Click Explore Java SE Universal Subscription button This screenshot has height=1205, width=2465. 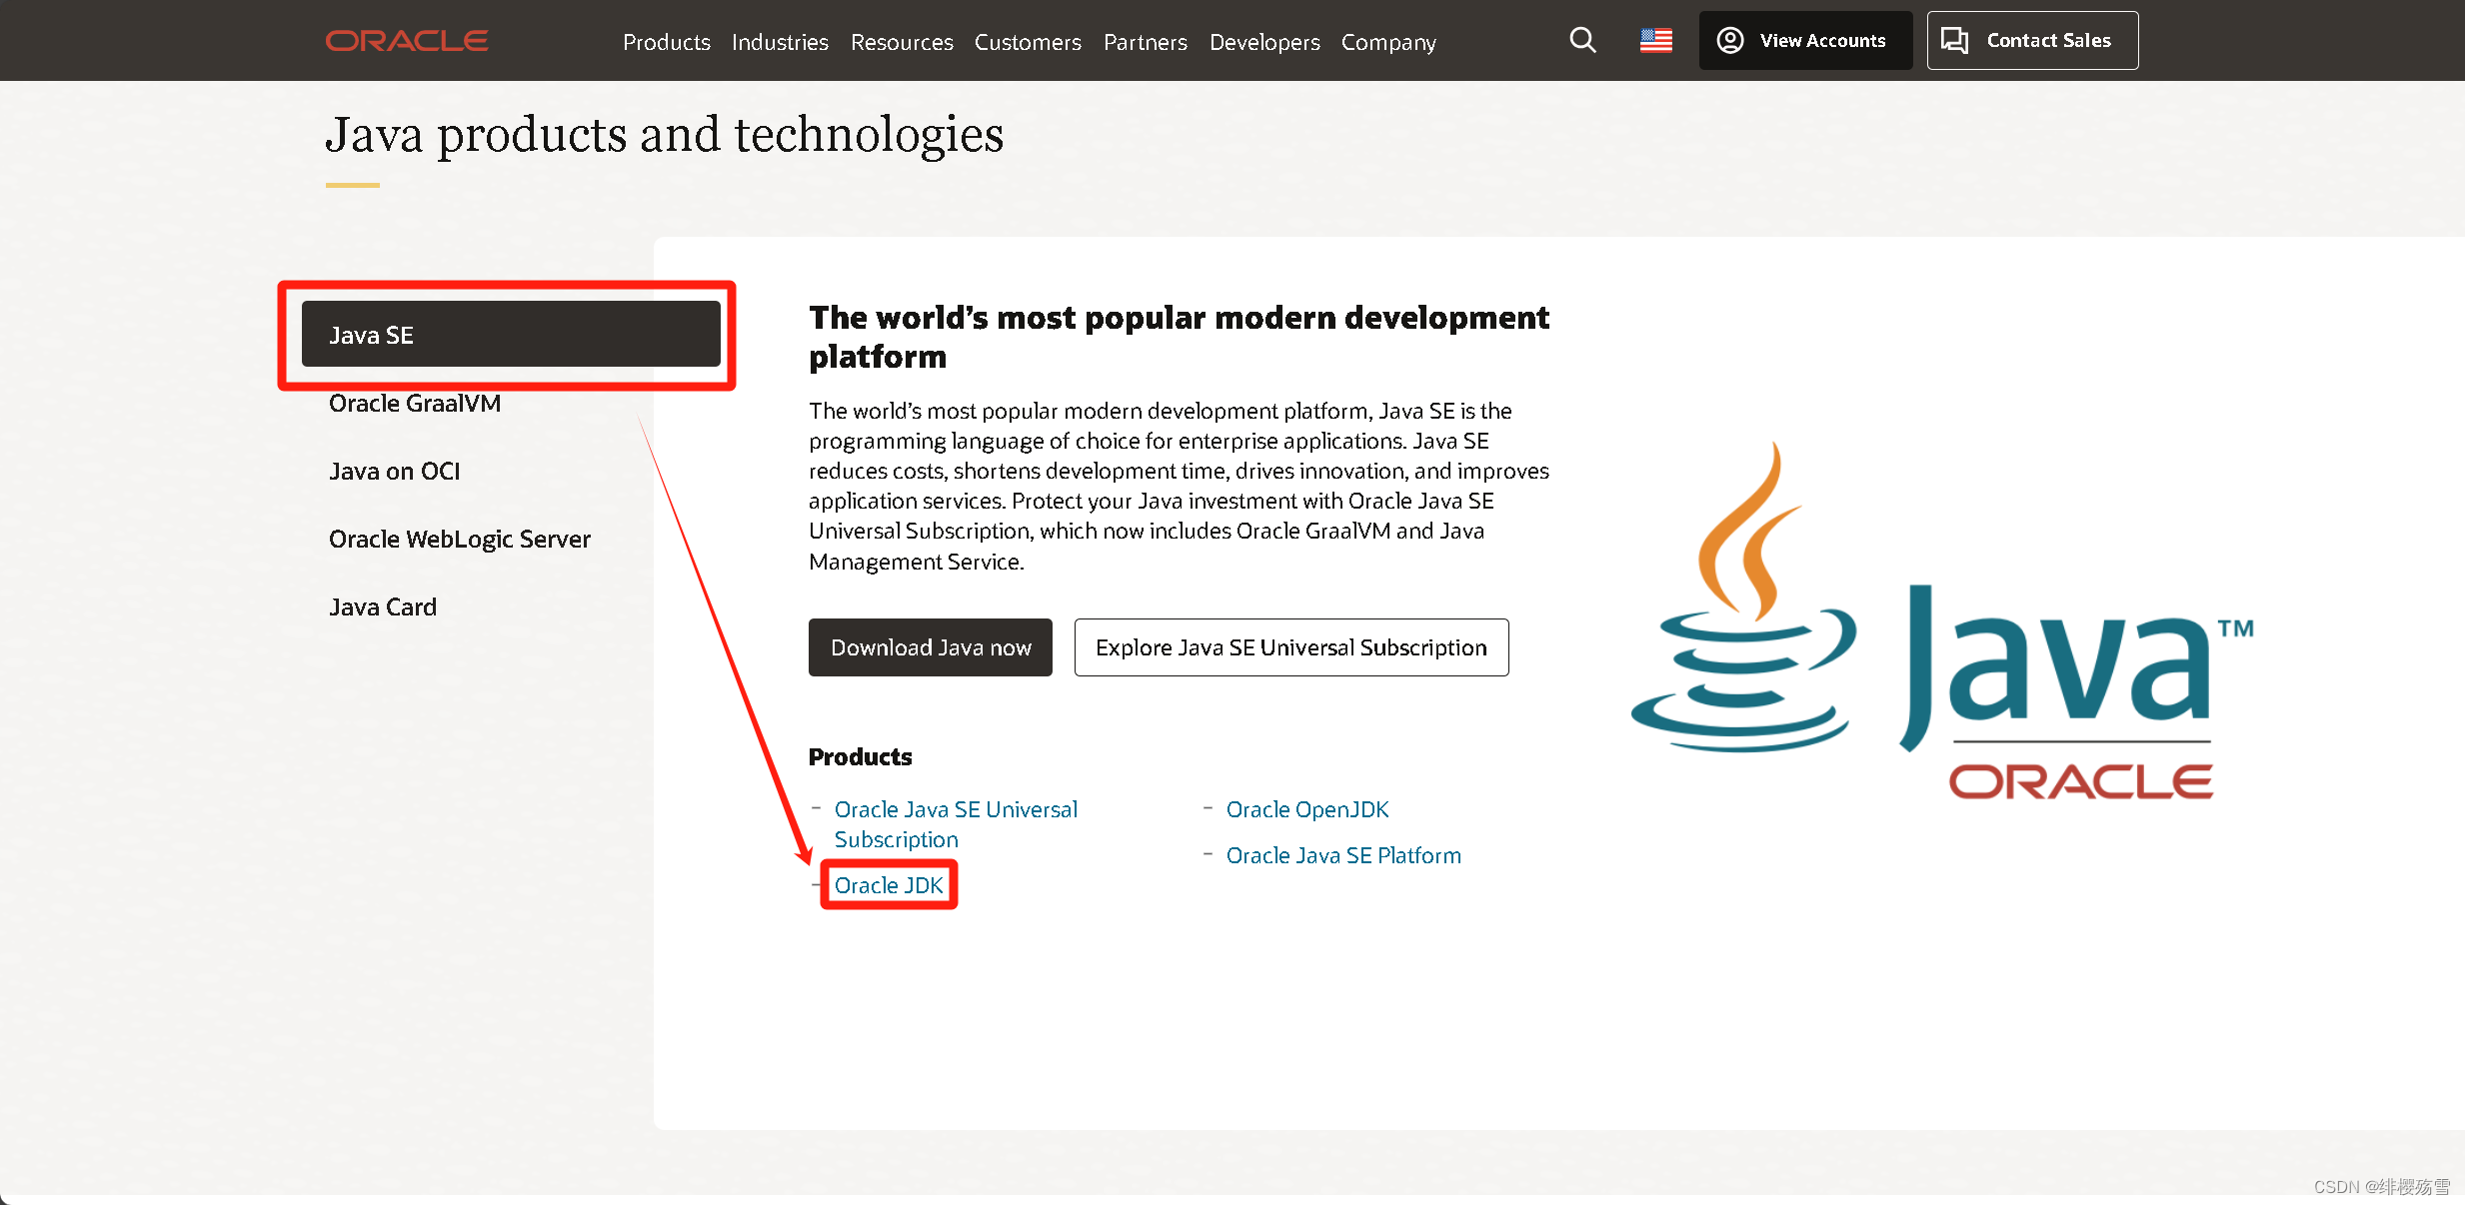pyautogui.click(x=1291, y=647)
